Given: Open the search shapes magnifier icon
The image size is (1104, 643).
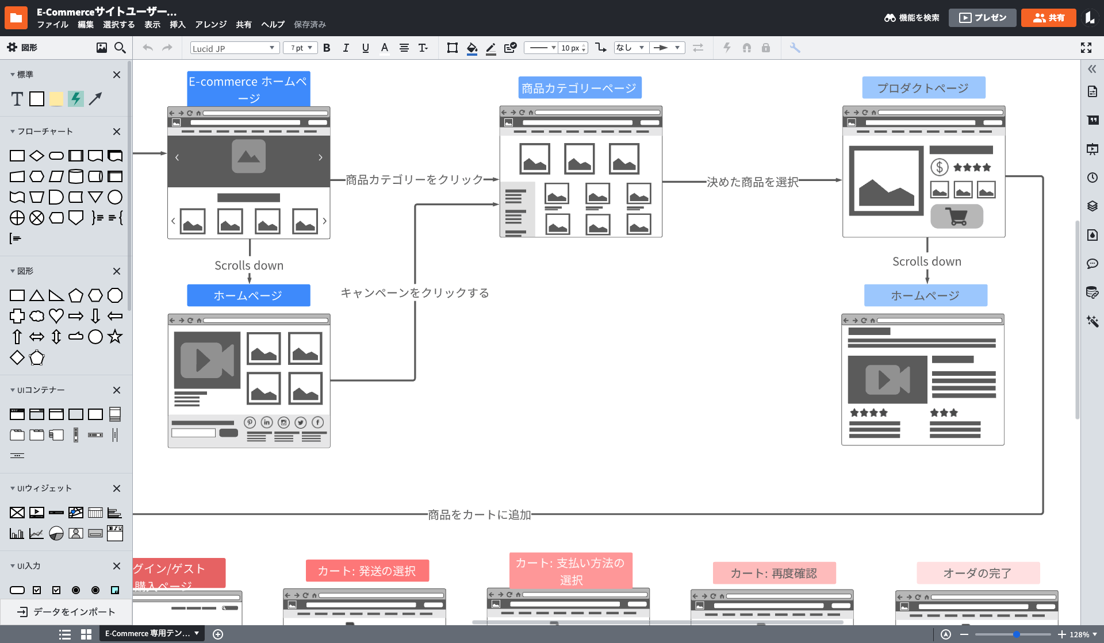Looking at the screenshot, I should [120, 48].
